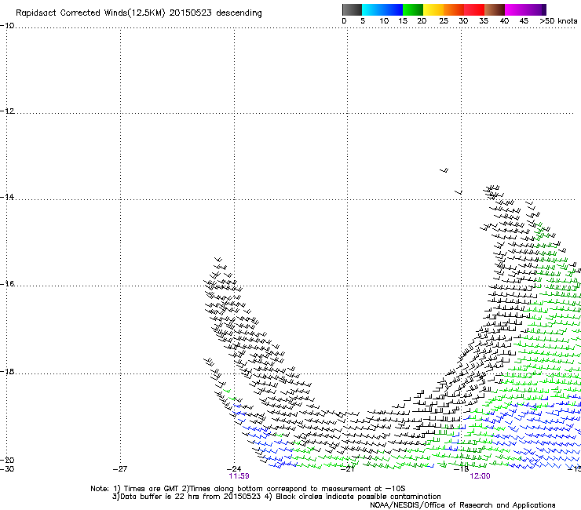This screenshot has height=510, width=581.
Task: Click the NOAA/NESDIS credit text
Action: click(462, 505)
